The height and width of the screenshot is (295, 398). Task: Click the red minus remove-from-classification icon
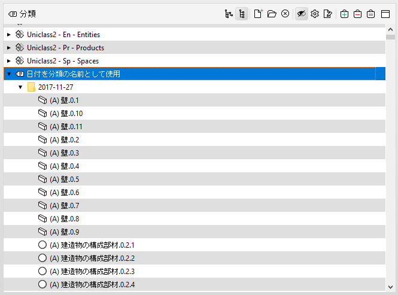tap(357, 14)
